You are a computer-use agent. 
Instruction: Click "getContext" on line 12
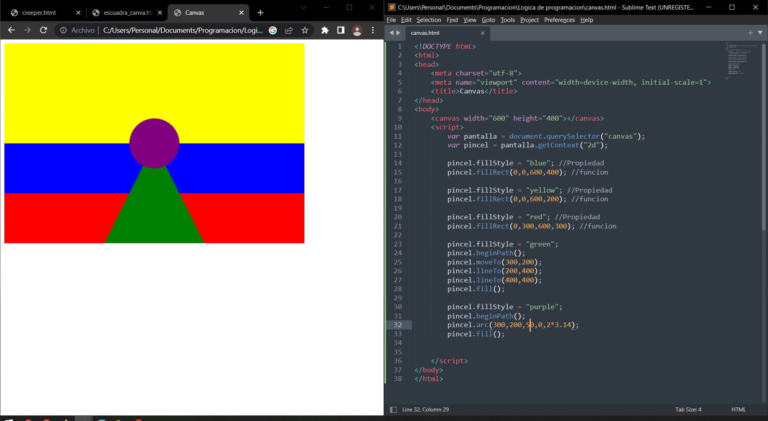click(x=558, y=145)
